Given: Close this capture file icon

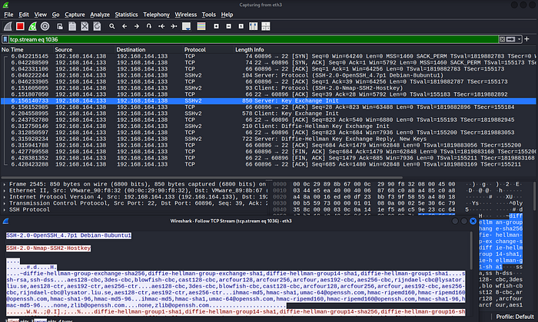Looking at the screenshot, I should (x=85, y=26).
